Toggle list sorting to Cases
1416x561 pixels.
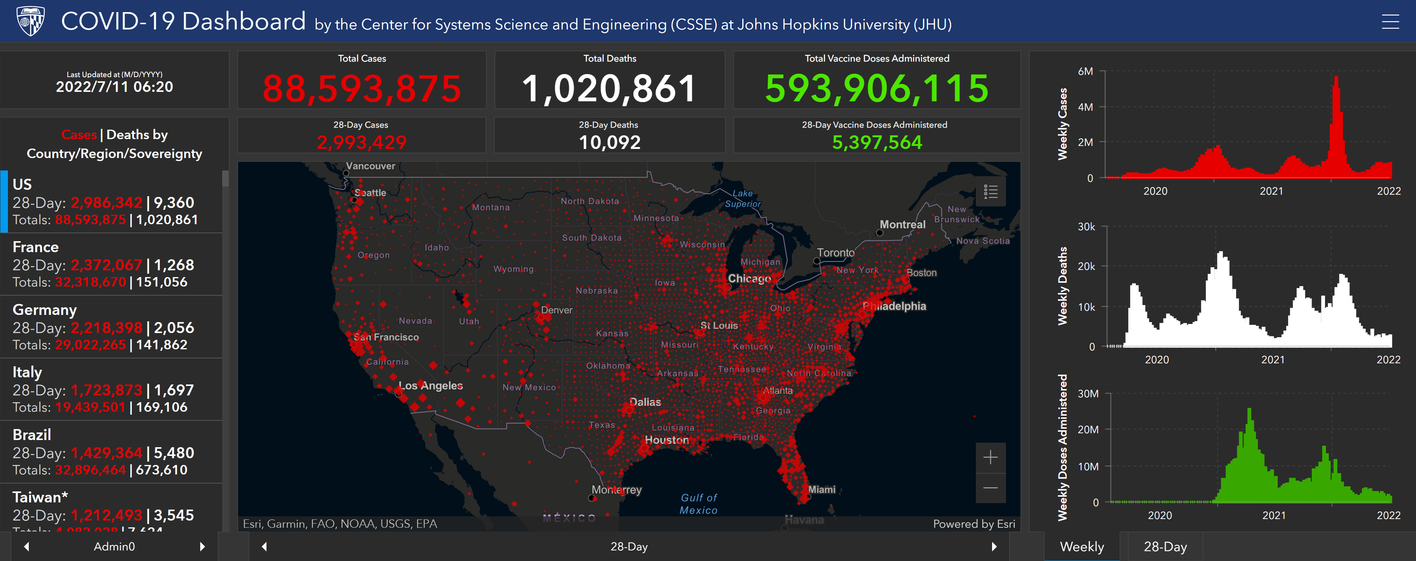click(x=79, y=135)
